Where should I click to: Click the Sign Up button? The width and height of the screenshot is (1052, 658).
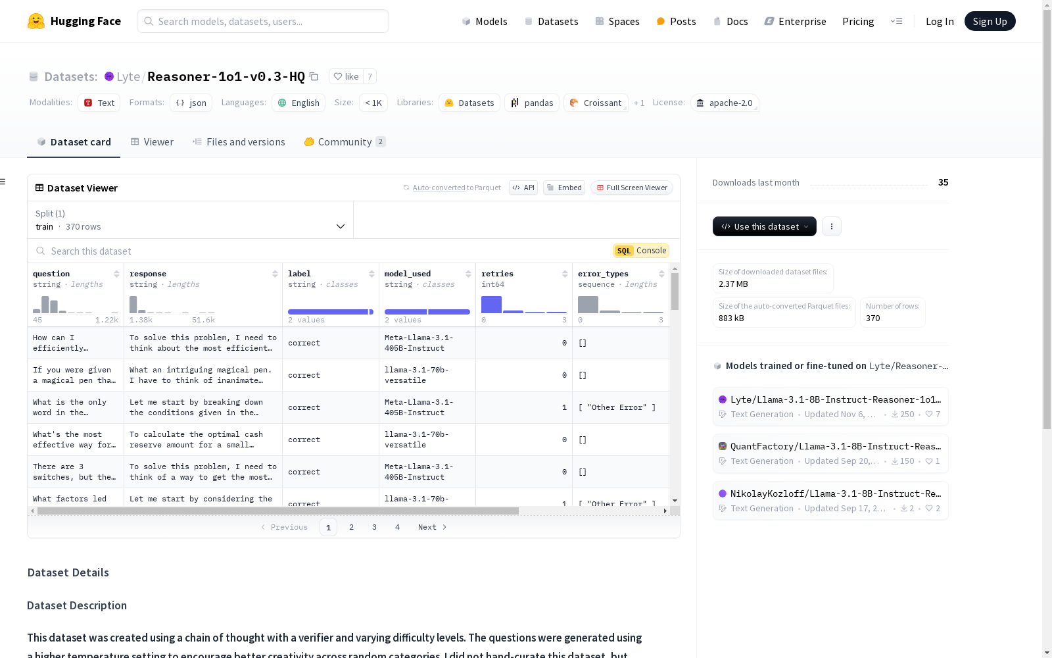pyautogui.click(x=990, y=21)
